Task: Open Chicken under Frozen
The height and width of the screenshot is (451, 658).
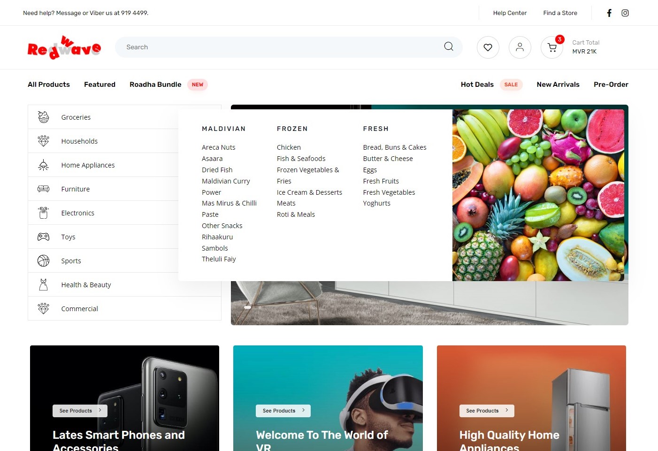Action: click(x=289, y=147)
